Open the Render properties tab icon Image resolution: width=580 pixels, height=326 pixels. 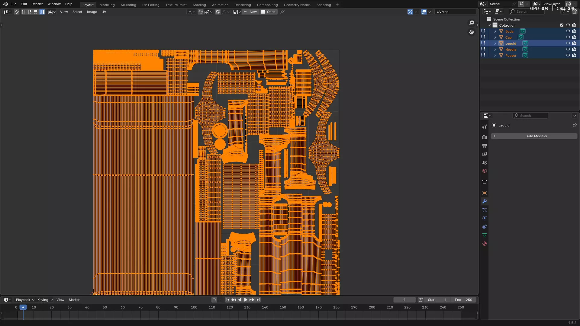(485, 137)
